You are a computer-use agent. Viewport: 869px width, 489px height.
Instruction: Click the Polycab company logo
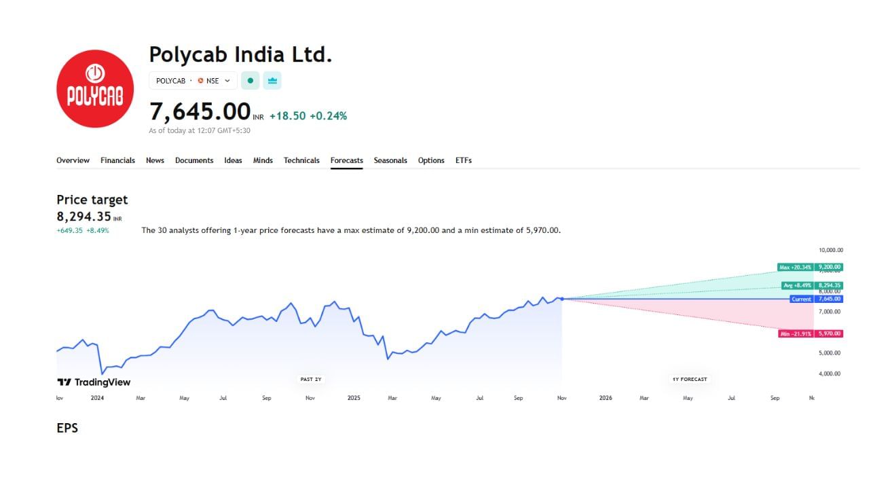[95, 88]
